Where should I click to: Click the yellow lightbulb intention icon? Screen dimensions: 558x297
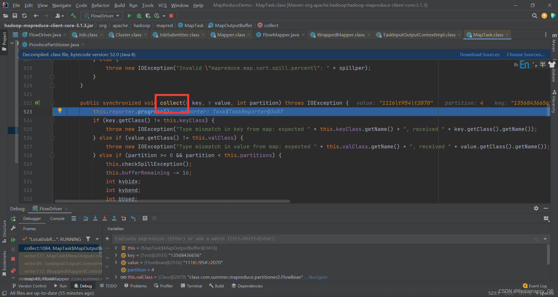coord(60,111)
